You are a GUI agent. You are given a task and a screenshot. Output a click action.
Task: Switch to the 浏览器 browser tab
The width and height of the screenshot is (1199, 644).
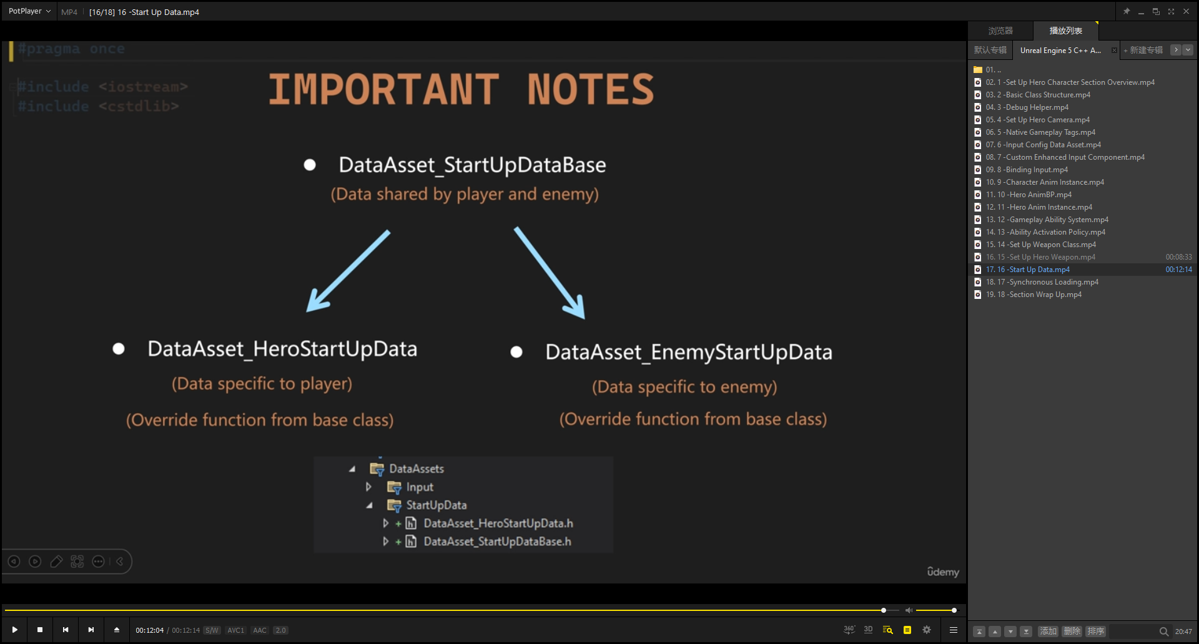tap(1000, 31)
